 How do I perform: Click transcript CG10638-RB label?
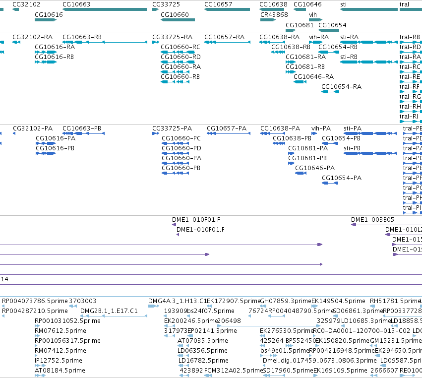291,47
